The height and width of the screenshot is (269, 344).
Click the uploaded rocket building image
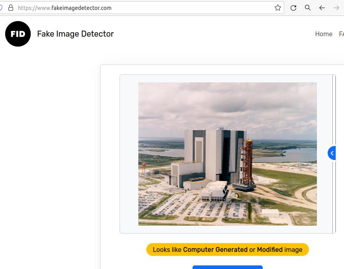coord(227,154)
